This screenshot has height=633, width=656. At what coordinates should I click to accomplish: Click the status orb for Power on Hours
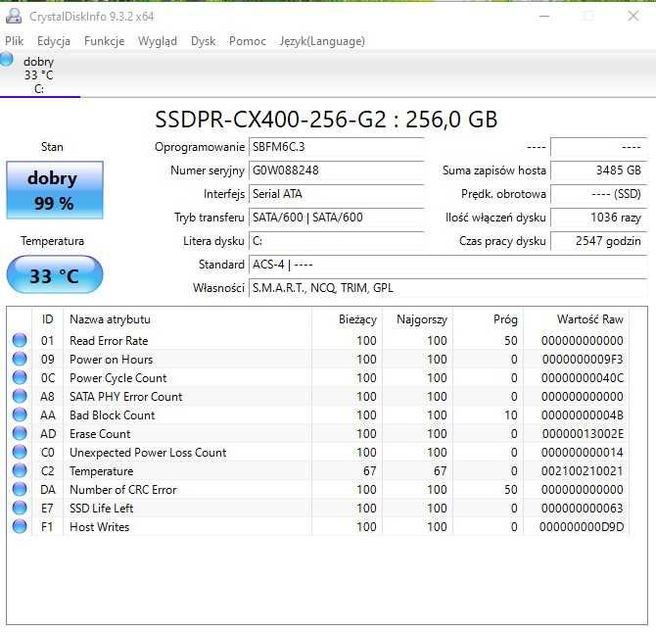(x=20, y=359)
